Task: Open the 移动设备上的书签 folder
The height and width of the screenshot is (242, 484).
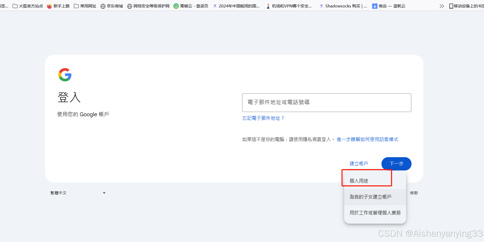Action: click(466, 6)
